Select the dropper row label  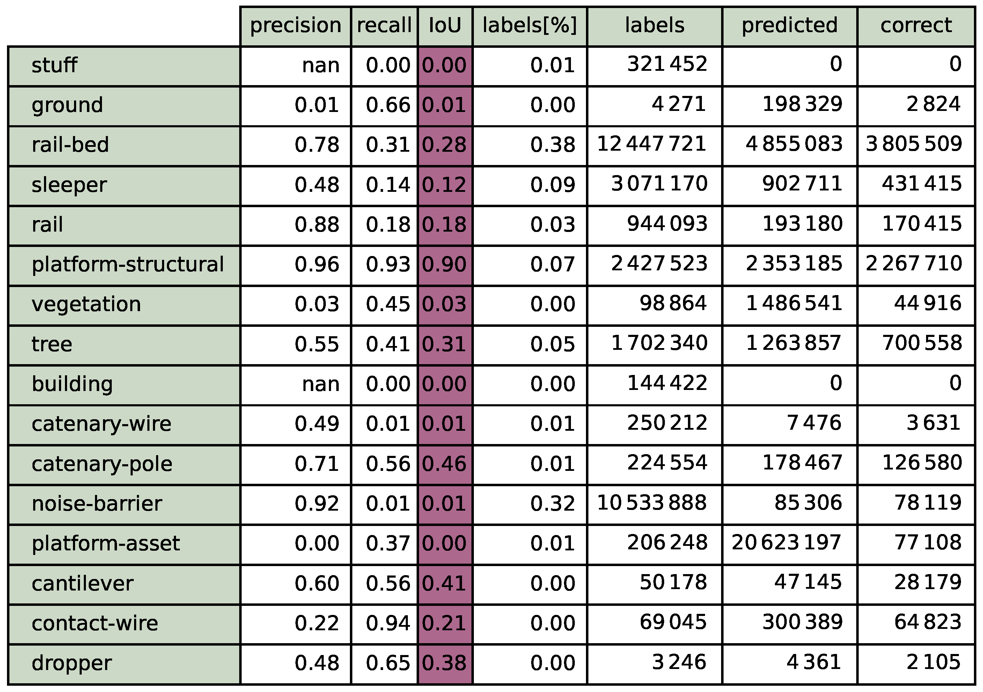click(x=72, y=663)
